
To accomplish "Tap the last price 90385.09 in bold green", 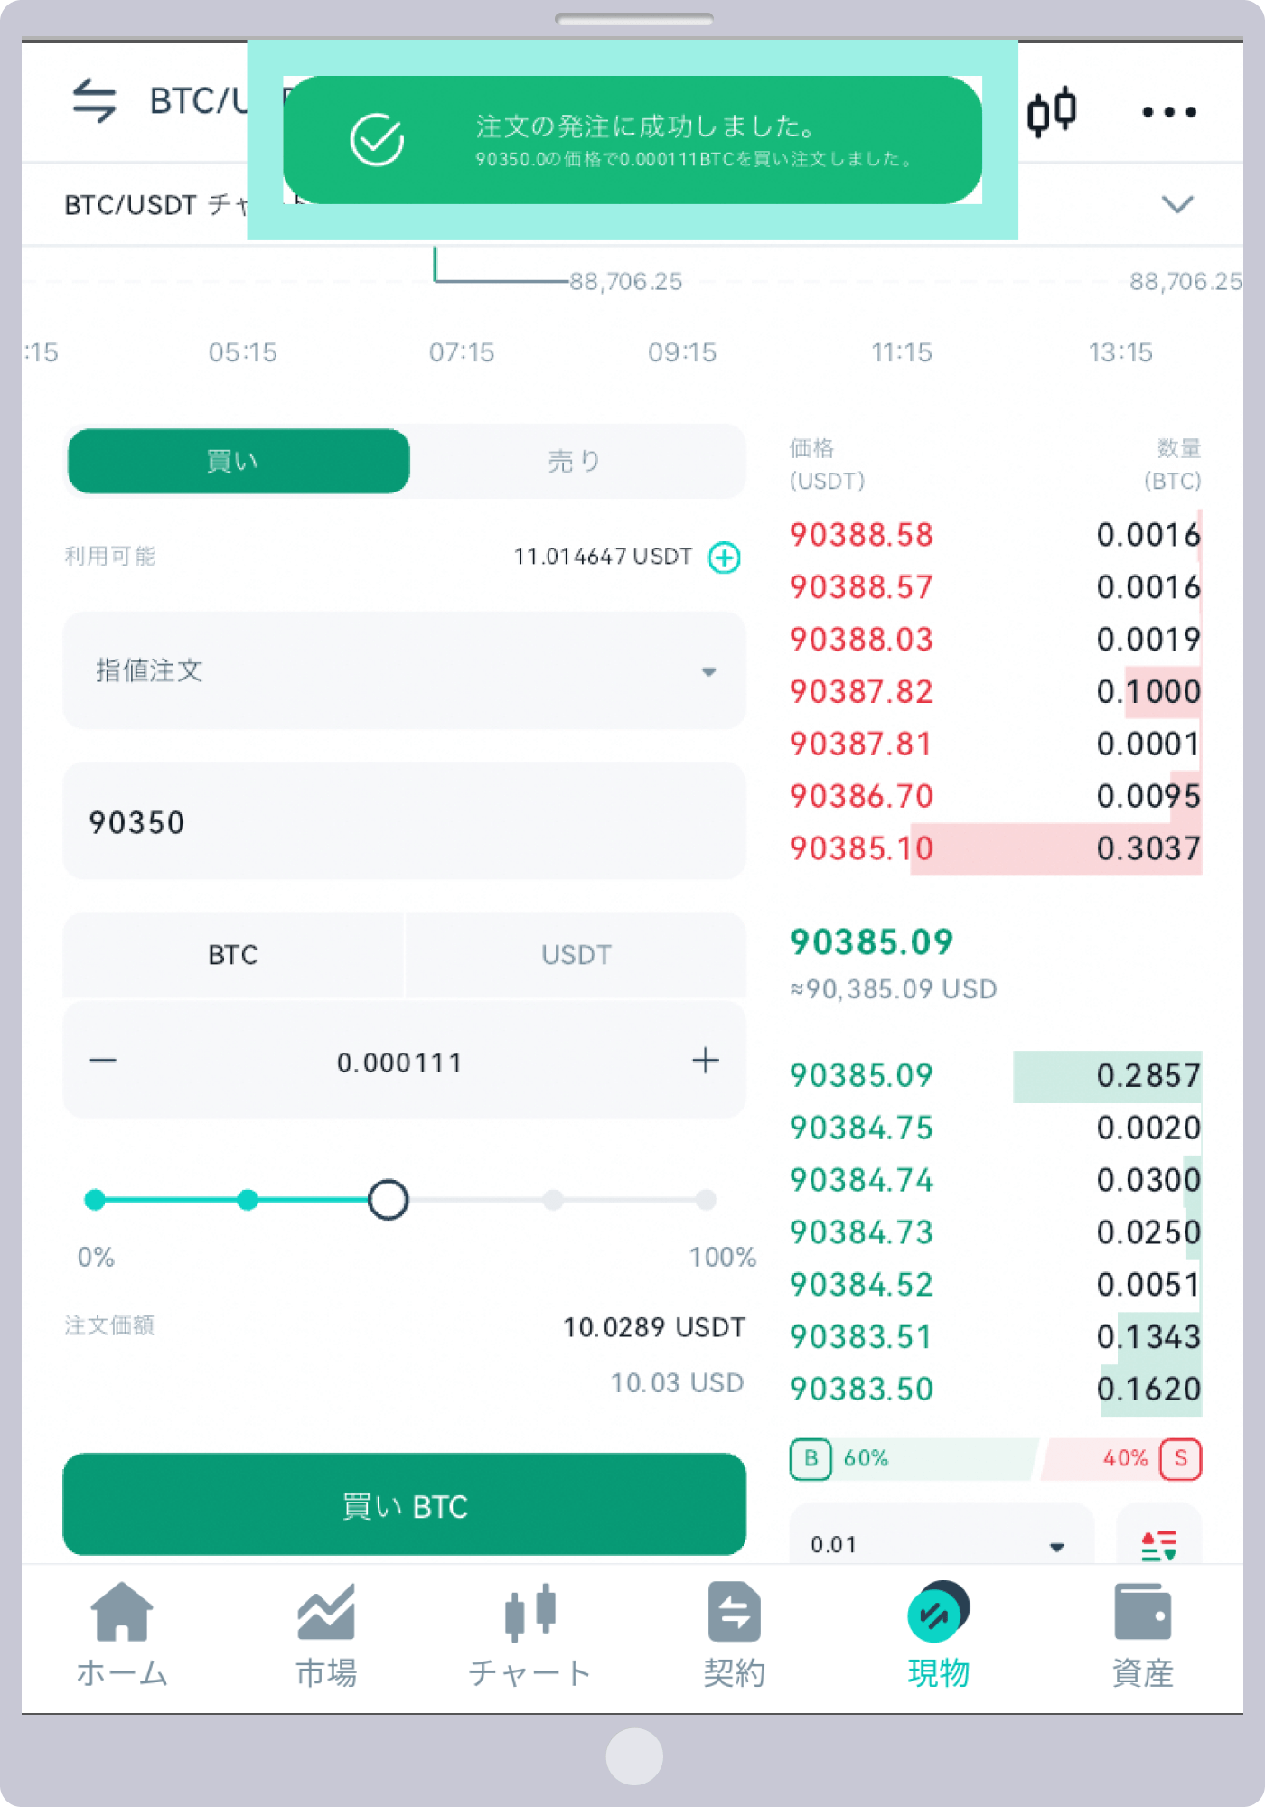I will pos(871,941).
